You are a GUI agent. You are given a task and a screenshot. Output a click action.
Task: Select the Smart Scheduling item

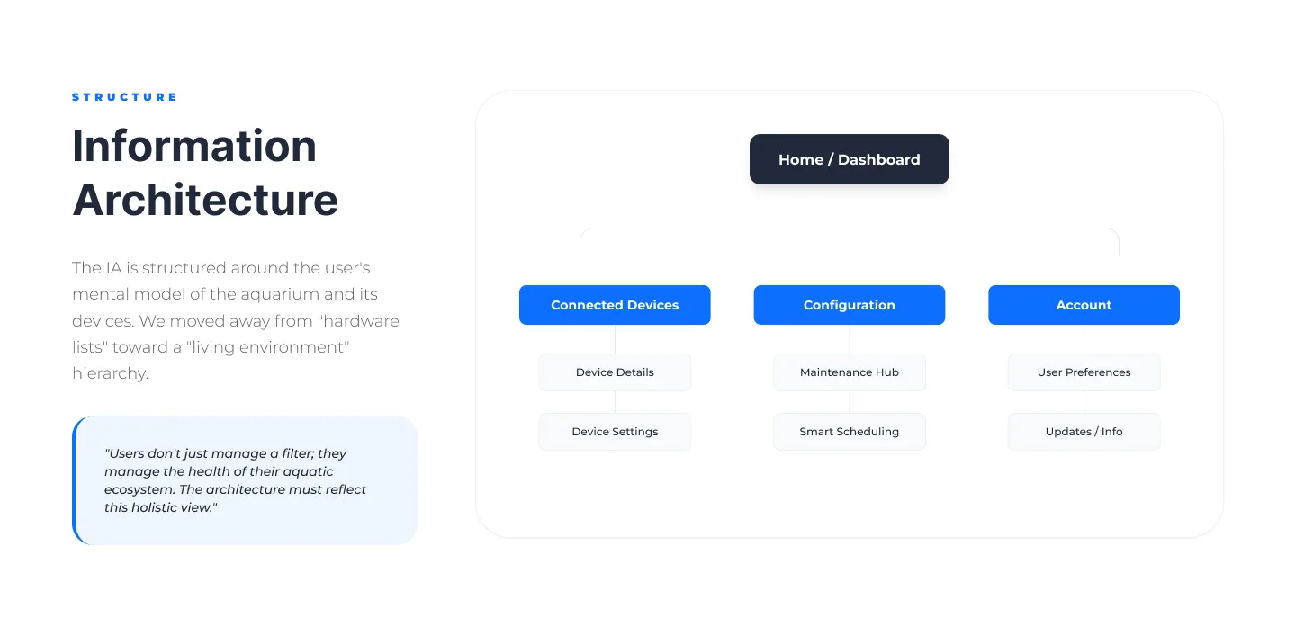tap(850, 432)
